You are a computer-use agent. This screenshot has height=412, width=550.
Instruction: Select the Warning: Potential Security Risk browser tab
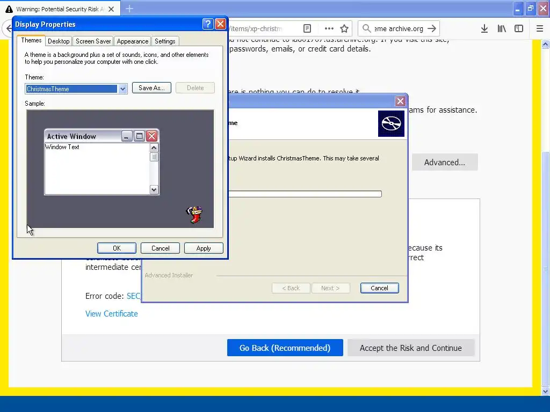(x=60, y=9)
